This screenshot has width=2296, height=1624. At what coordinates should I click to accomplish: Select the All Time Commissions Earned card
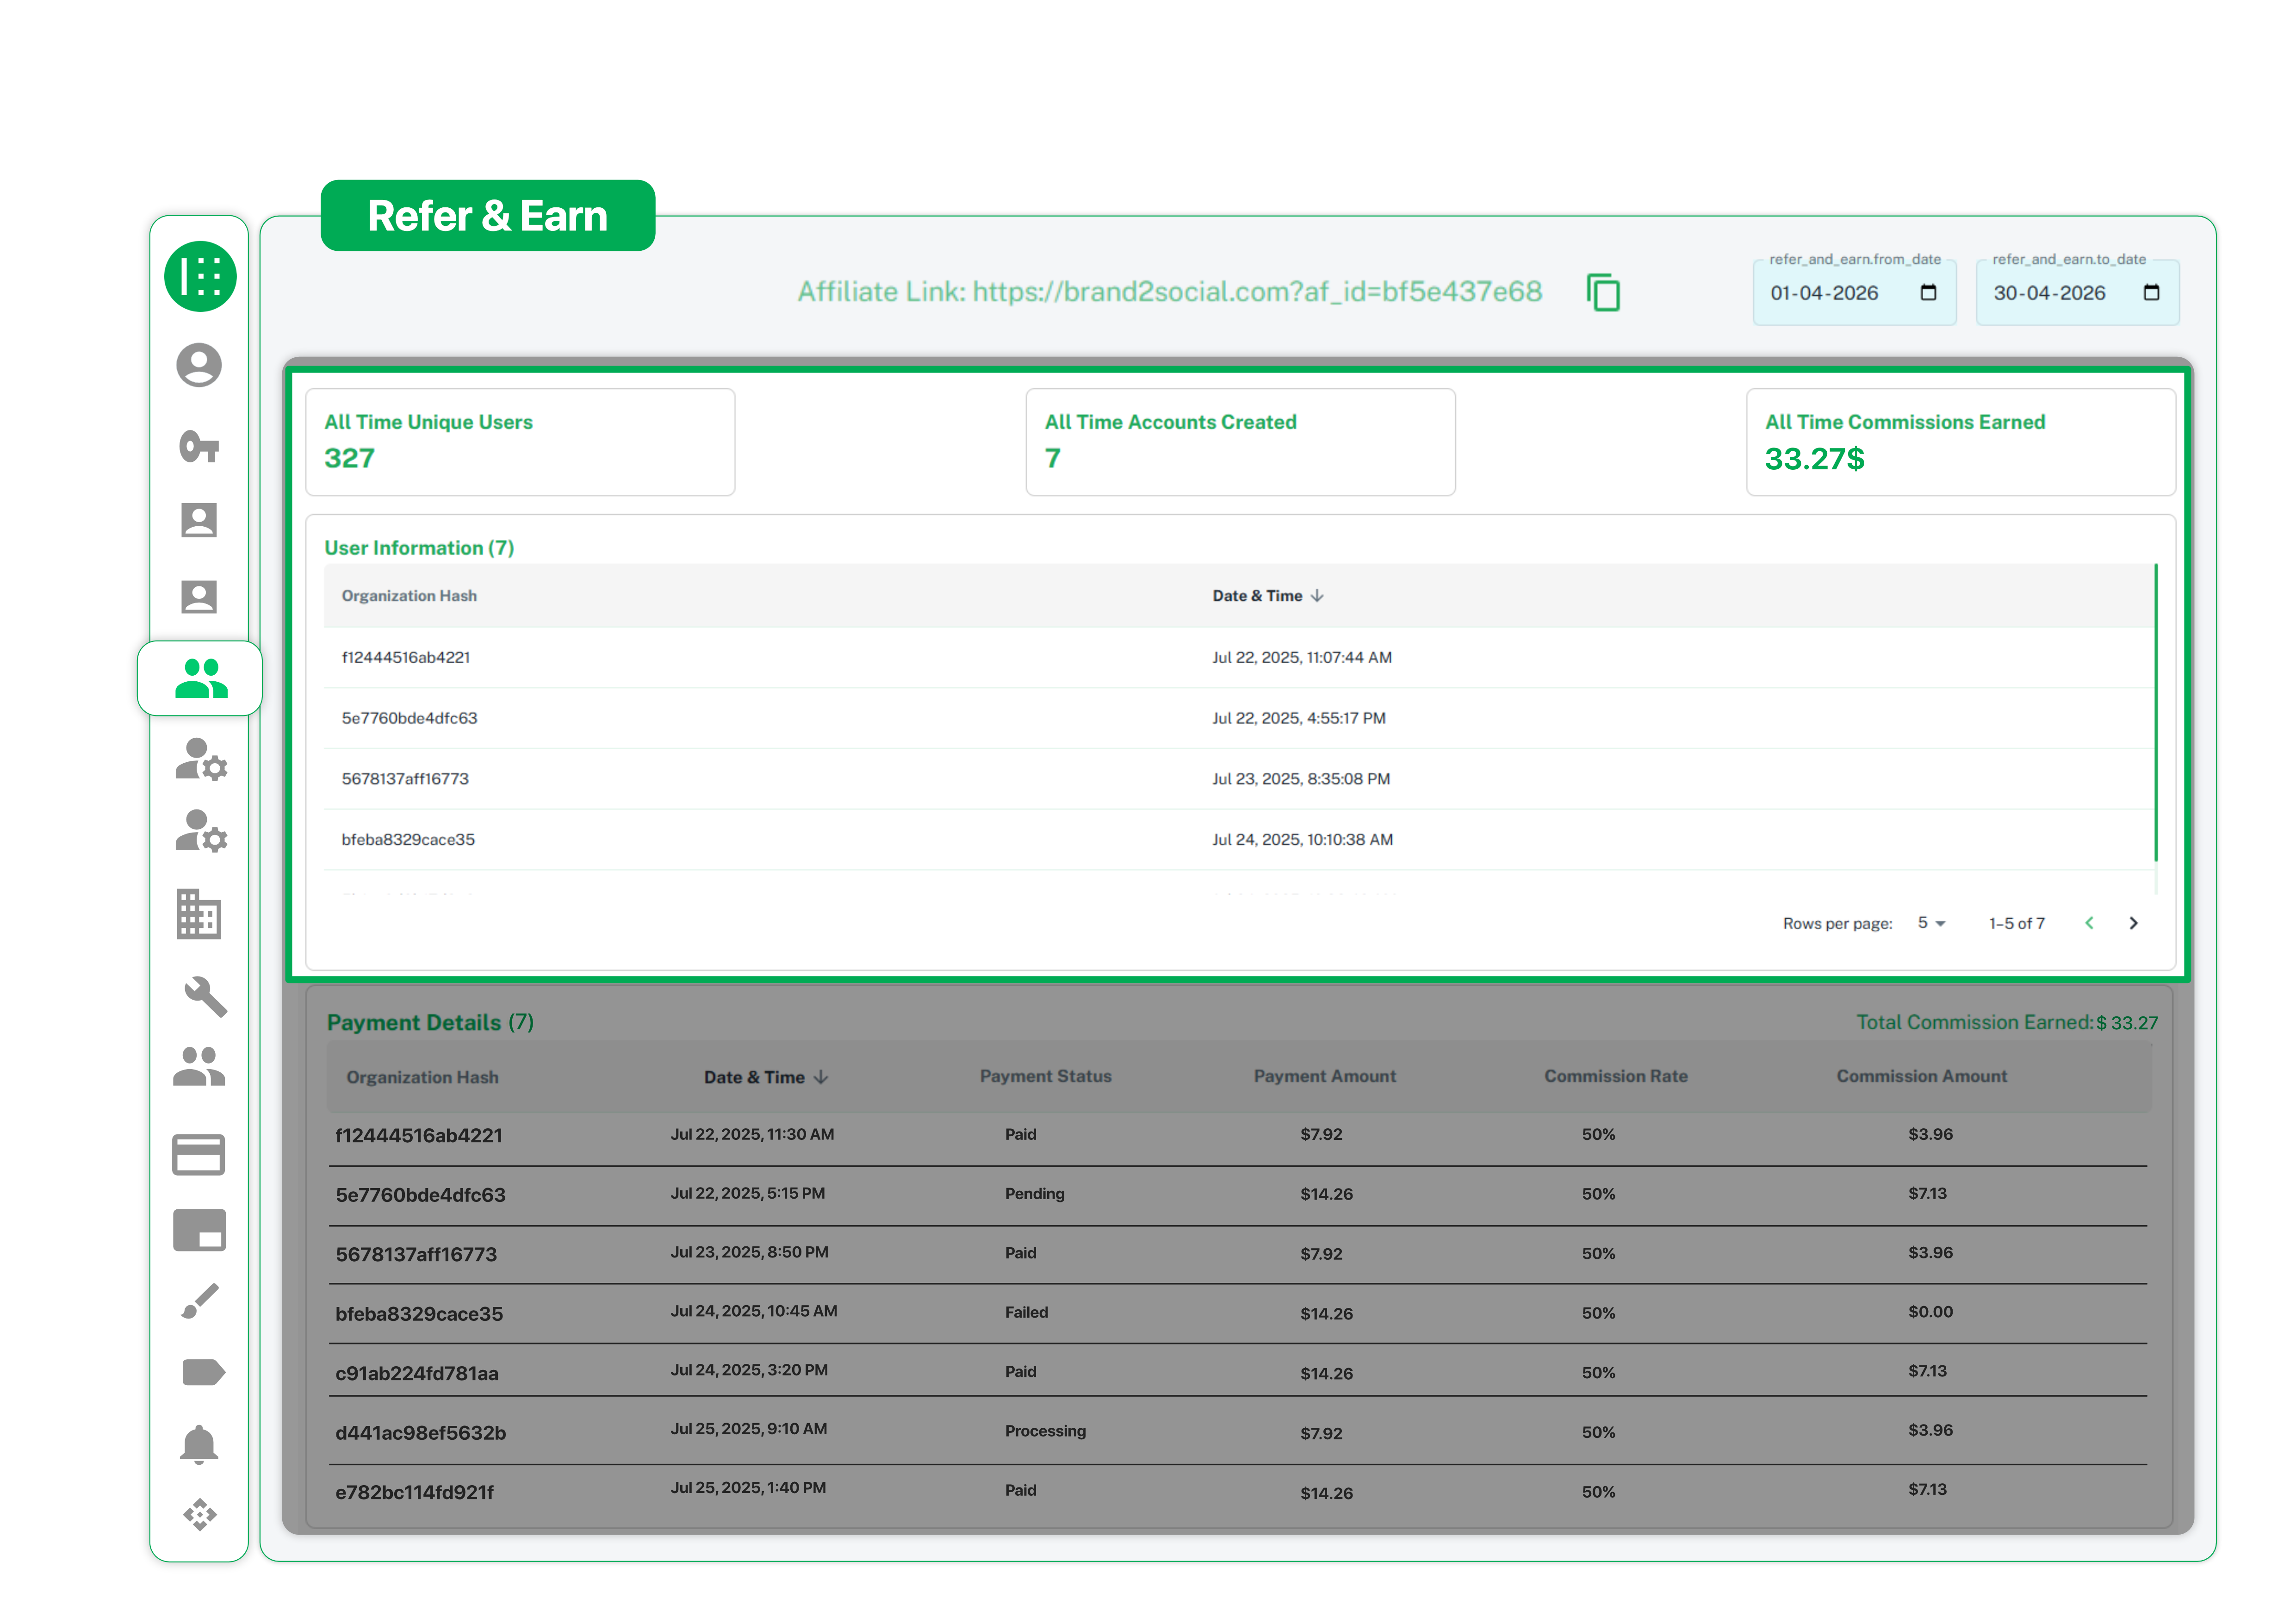point(1960,442)
